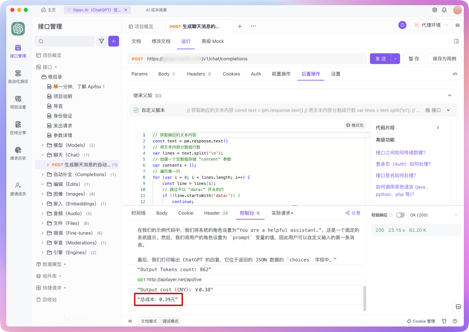Screen dimensions: 469x332
Task: Open the 自动化测试 sidebar section
Action: pos(18,77)
